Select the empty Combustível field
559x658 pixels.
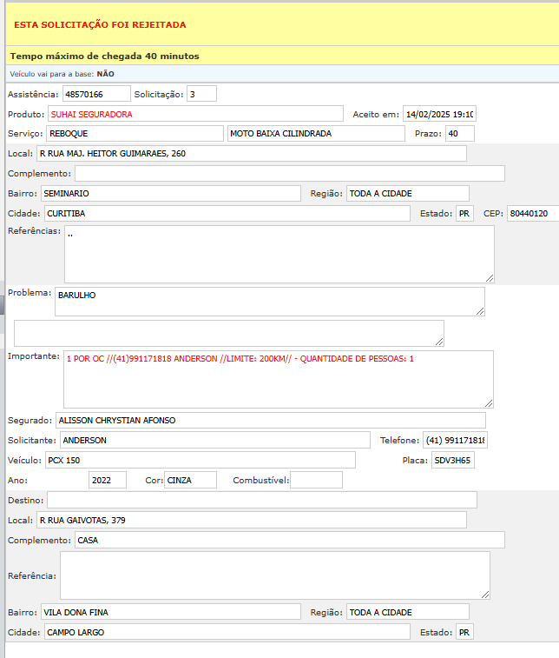[x=316, y=480]
